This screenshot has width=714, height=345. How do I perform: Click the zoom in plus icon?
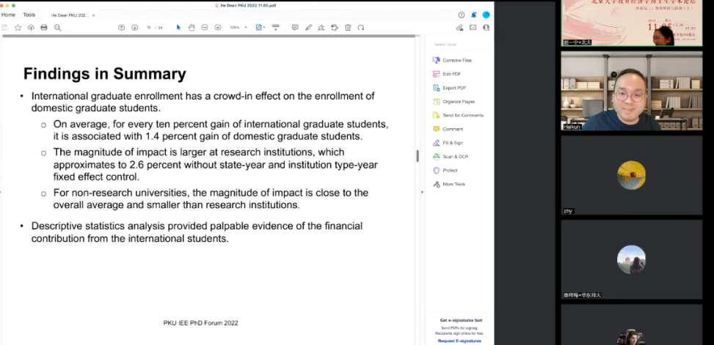pyautogui.click(x=218, y=28)
